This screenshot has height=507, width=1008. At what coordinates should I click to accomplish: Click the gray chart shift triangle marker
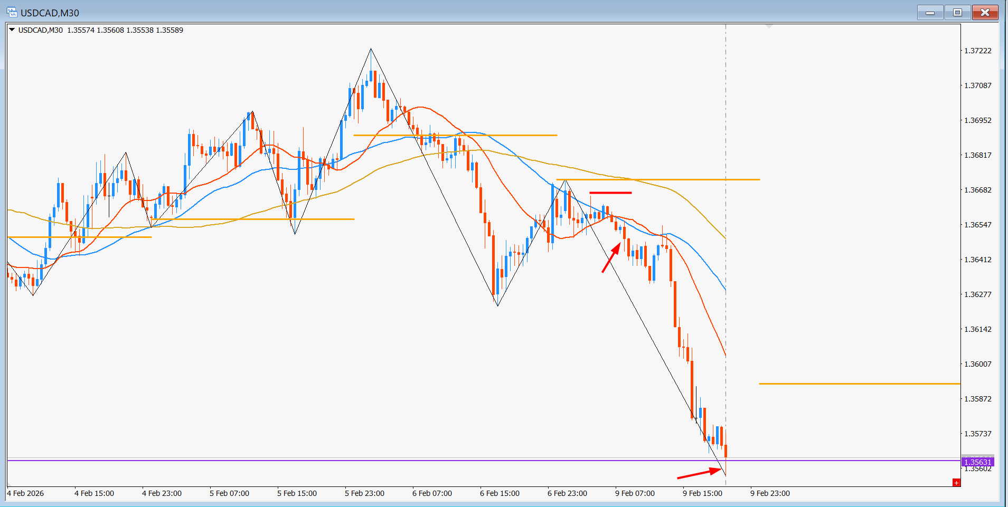coord(769,26)
